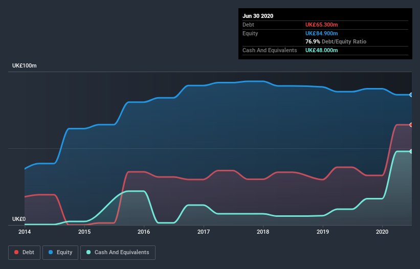Click the Jun 30 2020 tooltip date

click(258, 16)
